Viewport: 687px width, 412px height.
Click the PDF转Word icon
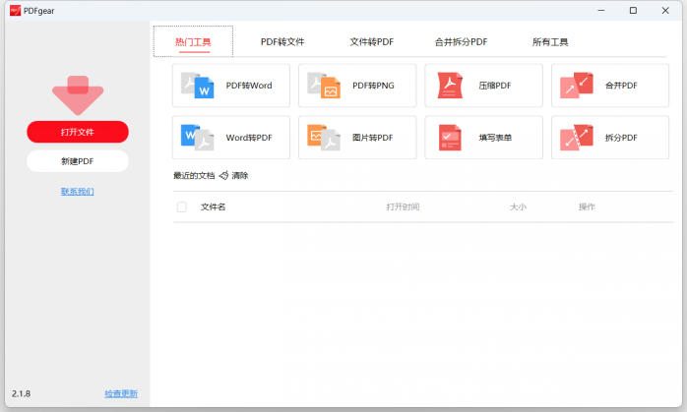pos(198,86)
